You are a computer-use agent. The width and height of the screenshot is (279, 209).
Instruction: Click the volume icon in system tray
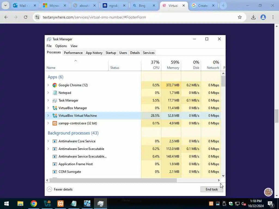click(x=244, y=204)
